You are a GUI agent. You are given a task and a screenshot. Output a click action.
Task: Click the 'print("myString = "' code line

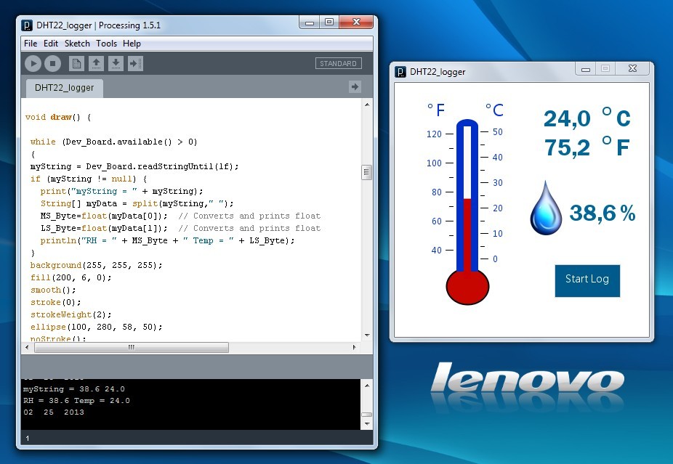pos(121,191)
